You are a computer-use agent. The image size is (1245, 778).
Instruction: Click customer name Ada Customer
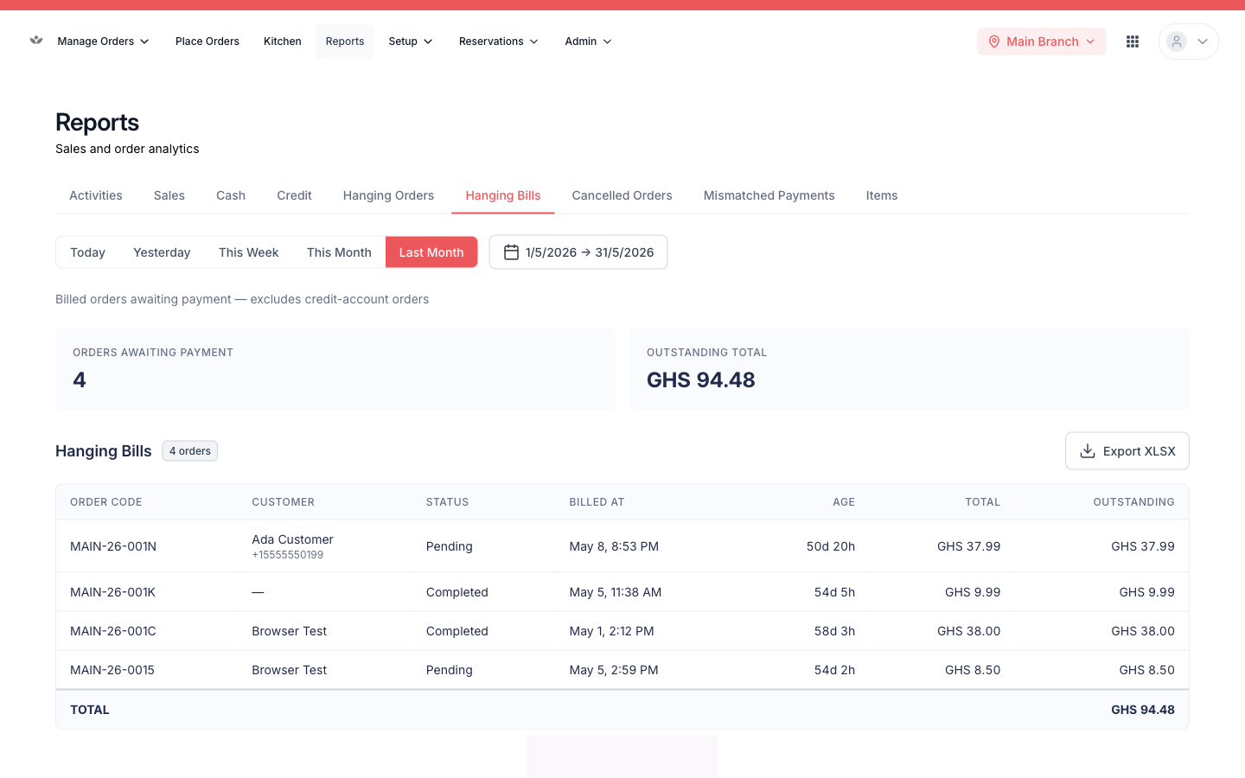click(292, 539)
